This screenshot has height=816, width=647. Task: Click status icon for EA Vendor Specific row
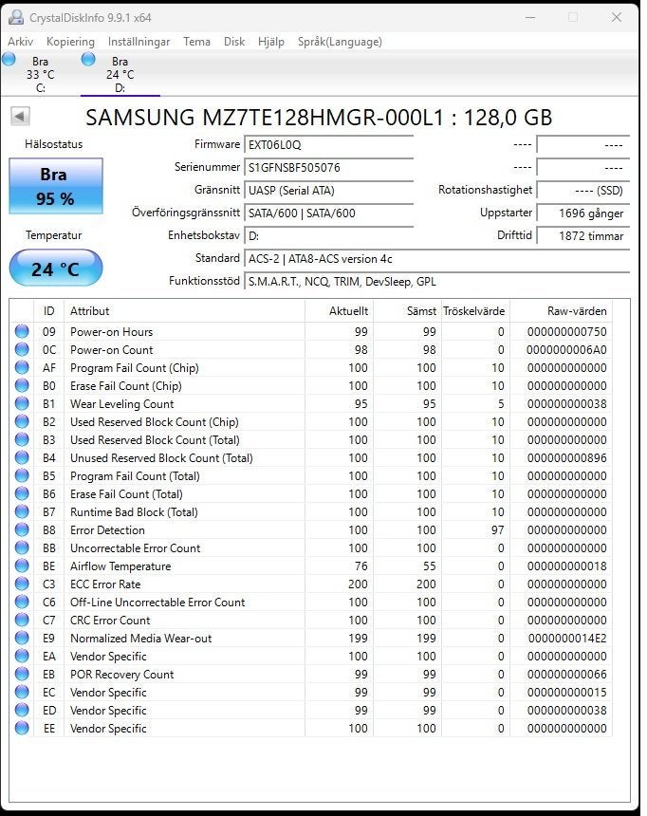coord(22,657)
